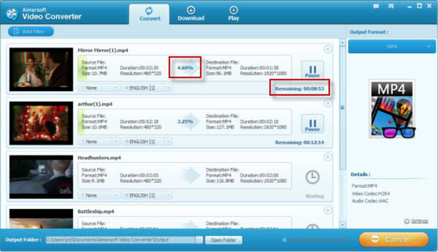The image size is (438, 252).
Task: Click the destination Size:116.8MB text
Action: coord(220,181)
